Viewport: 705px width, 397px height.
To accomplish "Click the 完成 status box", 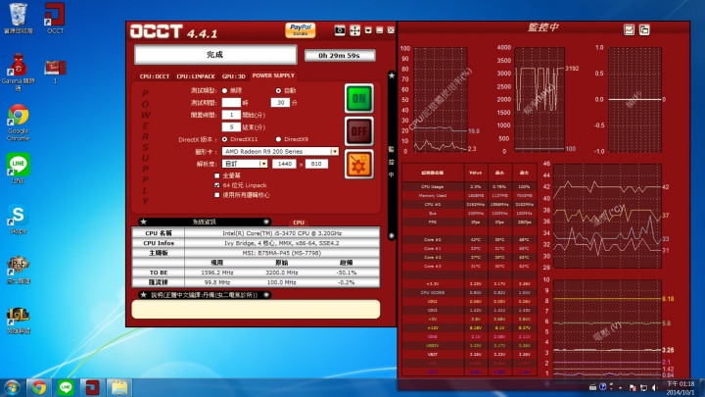I will (x=215, y=55).
